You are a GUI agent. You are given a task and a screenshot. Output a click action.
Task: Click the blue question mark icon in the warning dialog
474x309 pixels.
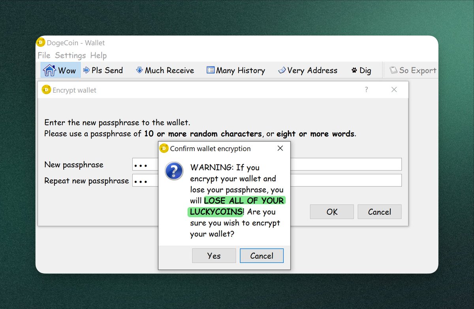click(x=174, y=171)
